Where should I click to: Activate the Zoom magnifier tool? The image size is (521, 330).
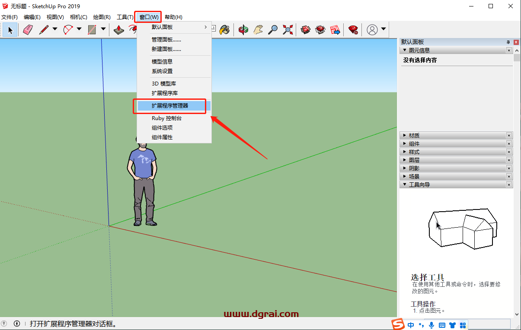[273, 30]
